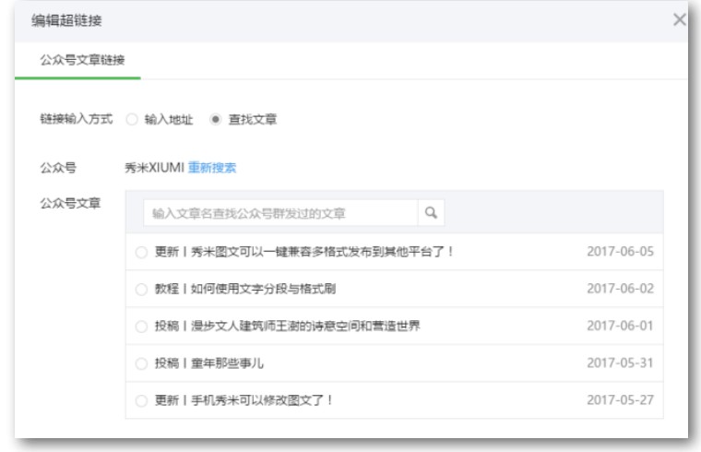Click article title 投稿丨漫步文人建筑师王澍的诗意空间
701x452 pixels.
(x=288, y=326)
